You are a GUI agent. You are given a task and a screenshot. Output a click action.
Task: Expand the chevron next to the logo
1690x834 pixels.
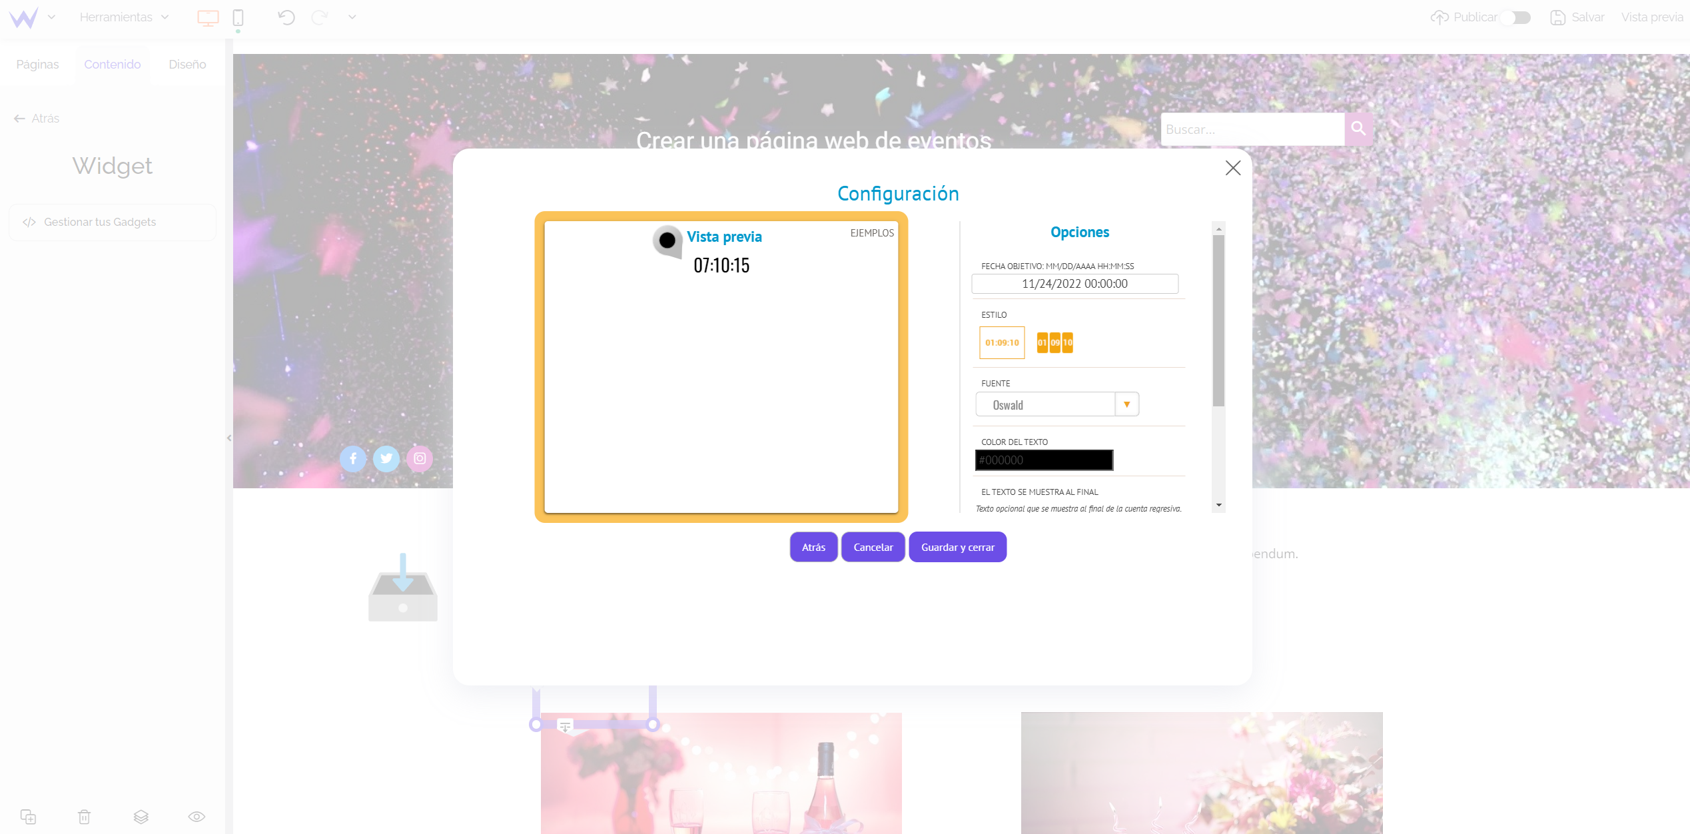click(x=52, y=17)
